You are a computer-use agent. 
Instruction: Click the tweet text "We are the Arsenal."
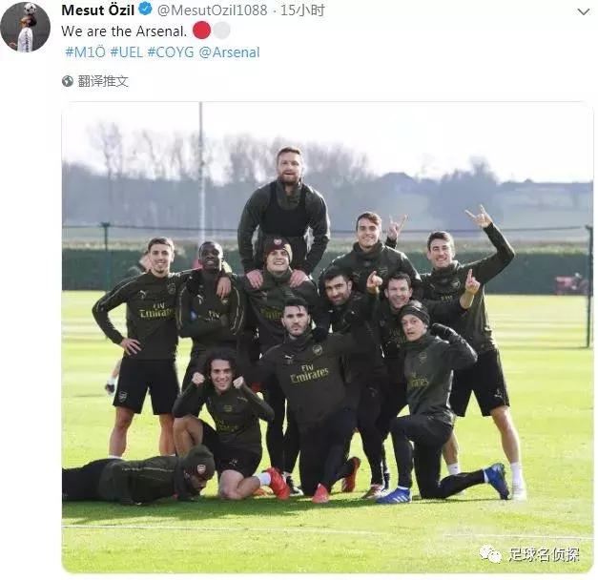pyautogui.click(x=124, y=31)
